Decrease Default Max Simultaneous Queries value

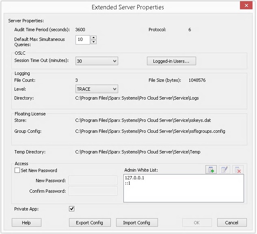coord(93,42)
